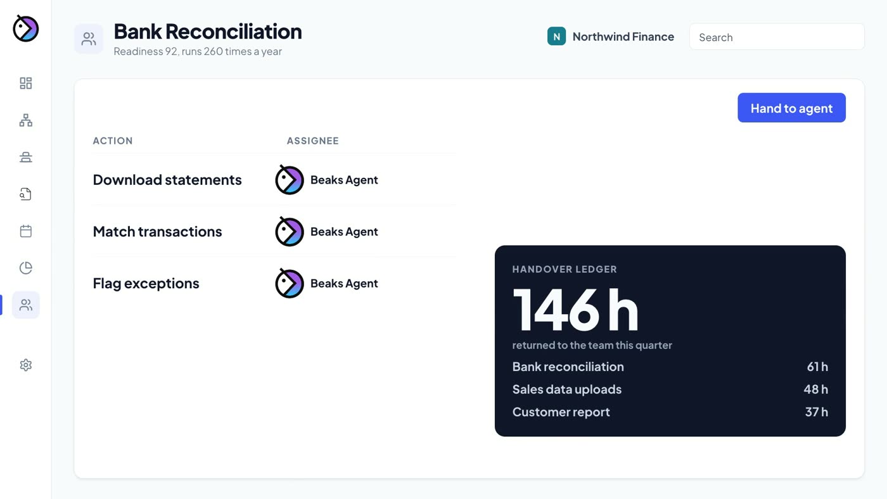Viewport: 887px width, 499px height.
Task: Select the Match transactions action row
Action: pyautogui.click(x=274, y=232)
